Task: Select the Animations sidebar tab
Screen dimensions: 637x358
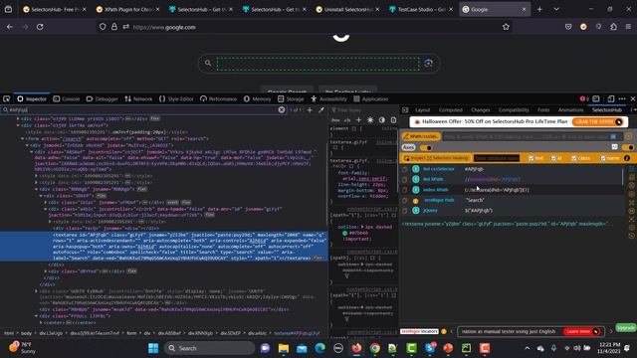Action: tap(570, 110)
